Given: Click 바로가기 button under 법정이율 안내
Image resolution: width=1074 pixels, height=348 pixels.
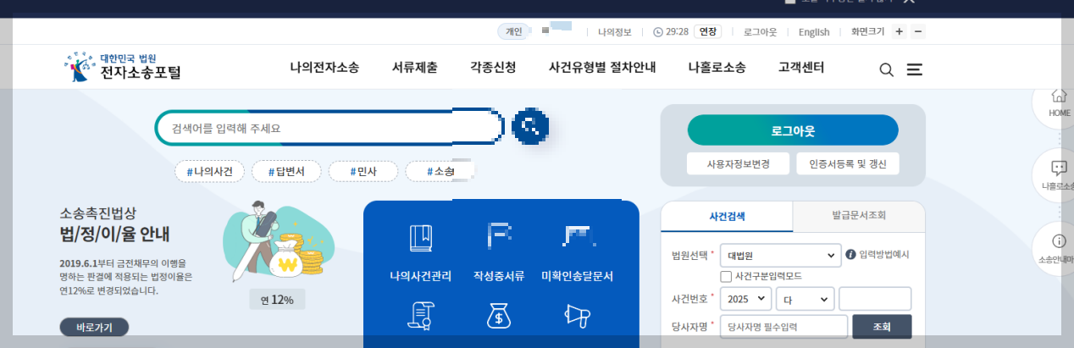Looking at the screenshot, I should pos(94,327).
